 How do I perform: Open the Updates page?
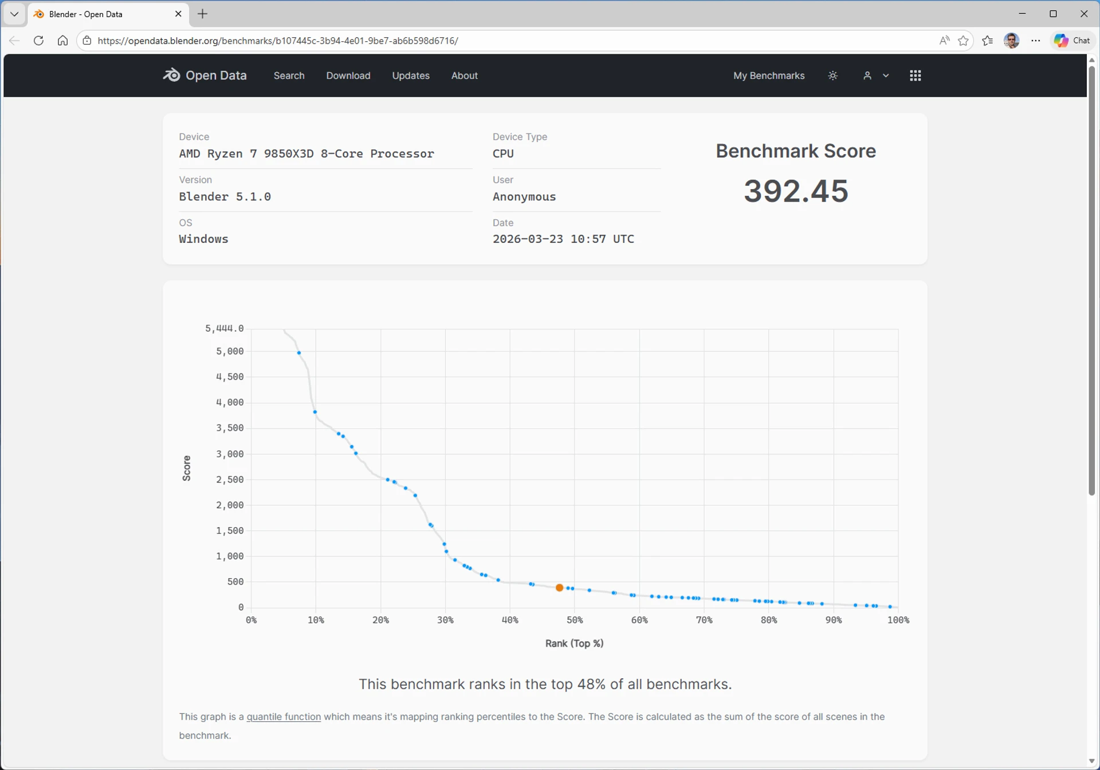[411, 76]
